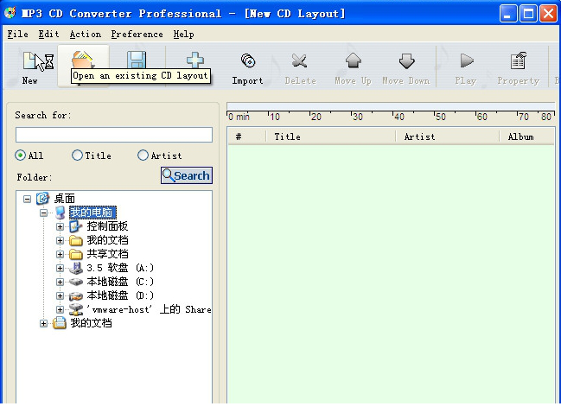The image size is (561, 419).
Task: Sort by the Album column header
Action: pyautogui.click(x=527, y=136)
